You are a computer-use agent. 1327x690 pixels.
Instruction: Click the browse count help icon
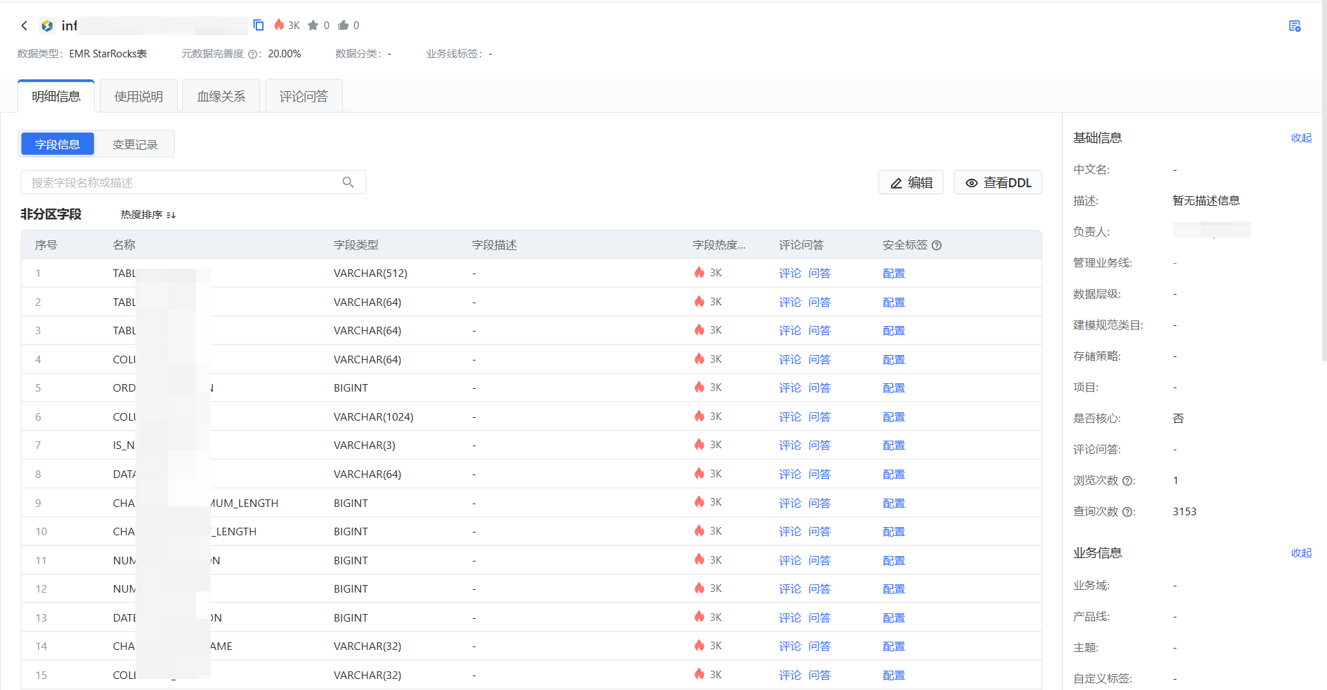(1127, 481)
